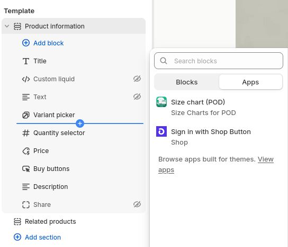Select the Text block
This screenshot has height=247, width=288.
(x=74, y=97)
